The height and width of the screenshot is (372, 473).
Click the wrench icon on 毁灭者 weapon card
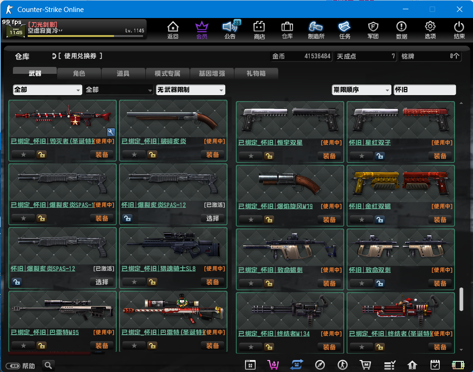click(x=111, y=132)
